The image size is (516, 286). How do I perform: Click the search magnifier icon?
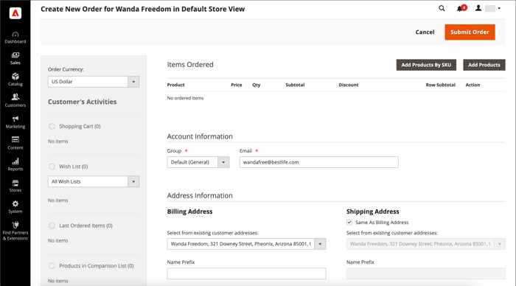[442, 9]
